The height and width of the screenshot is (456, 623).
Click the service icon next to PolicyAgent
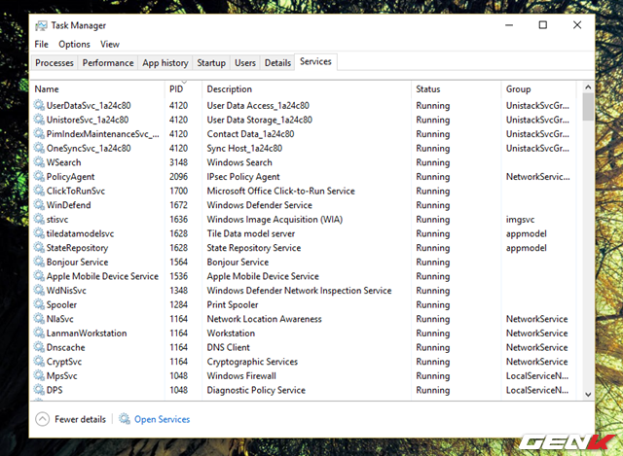click(39, 177)
